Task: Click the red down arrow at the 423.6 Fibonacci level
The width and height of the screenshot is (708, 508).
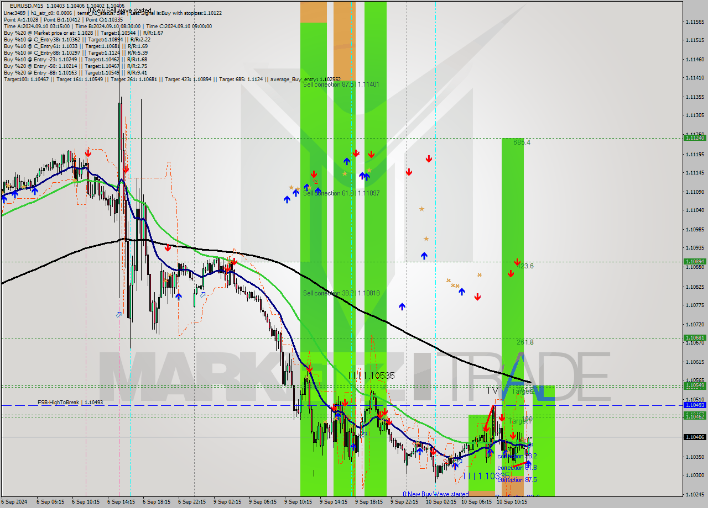Action: [x=516, y=262]
